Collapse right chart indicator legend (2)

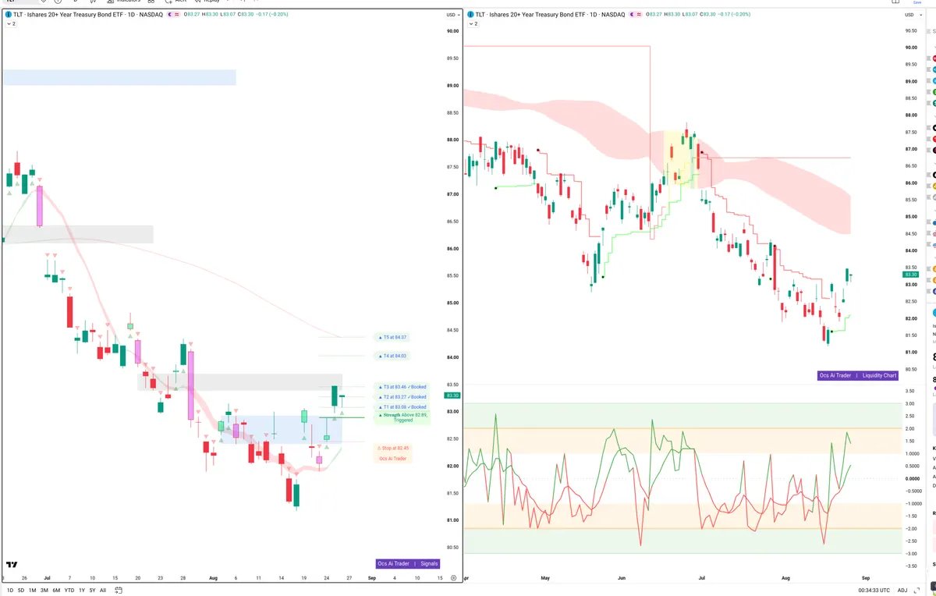(x=473, y=24)
